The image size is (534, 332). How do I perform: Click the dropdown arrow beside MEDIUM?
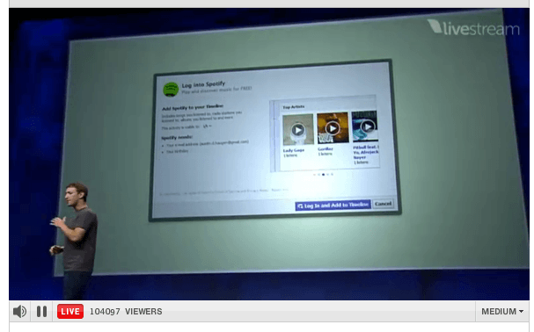click(521, 311)
